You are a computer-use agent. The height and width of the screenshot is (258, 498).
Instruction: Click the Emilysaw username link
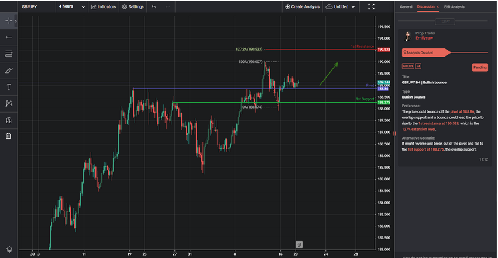424,38
